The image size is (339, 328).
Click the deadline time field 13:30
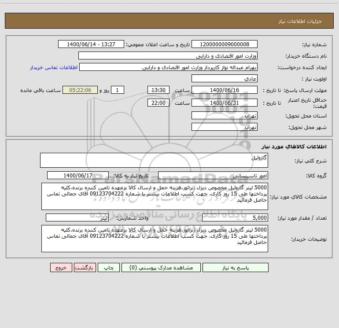(x=158, y=90)
